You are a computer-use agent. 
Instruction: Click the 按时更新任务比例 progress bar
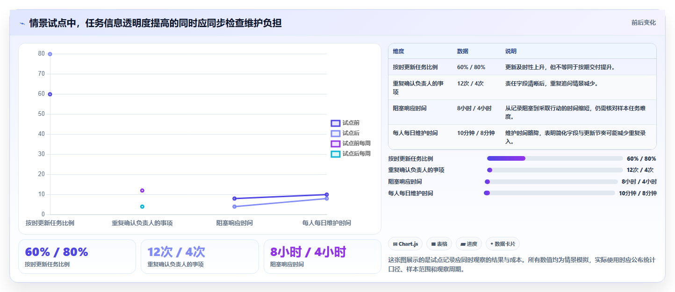click(x=555, y=158)
